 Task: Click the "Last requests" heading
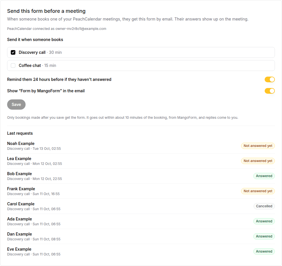point(20,133)
